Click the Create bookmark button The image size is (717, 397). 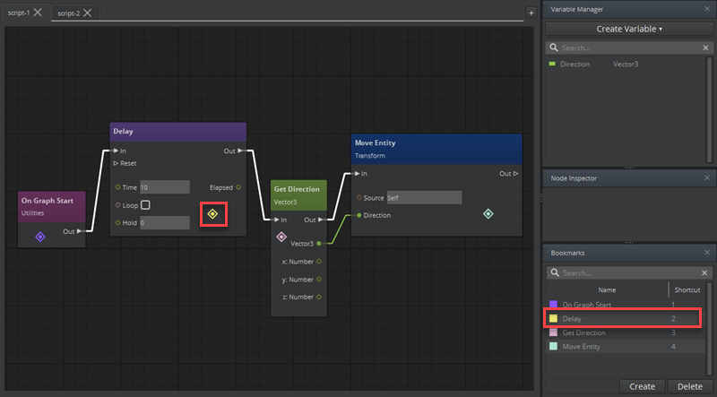pyautogui.click(x=642, y=386)
